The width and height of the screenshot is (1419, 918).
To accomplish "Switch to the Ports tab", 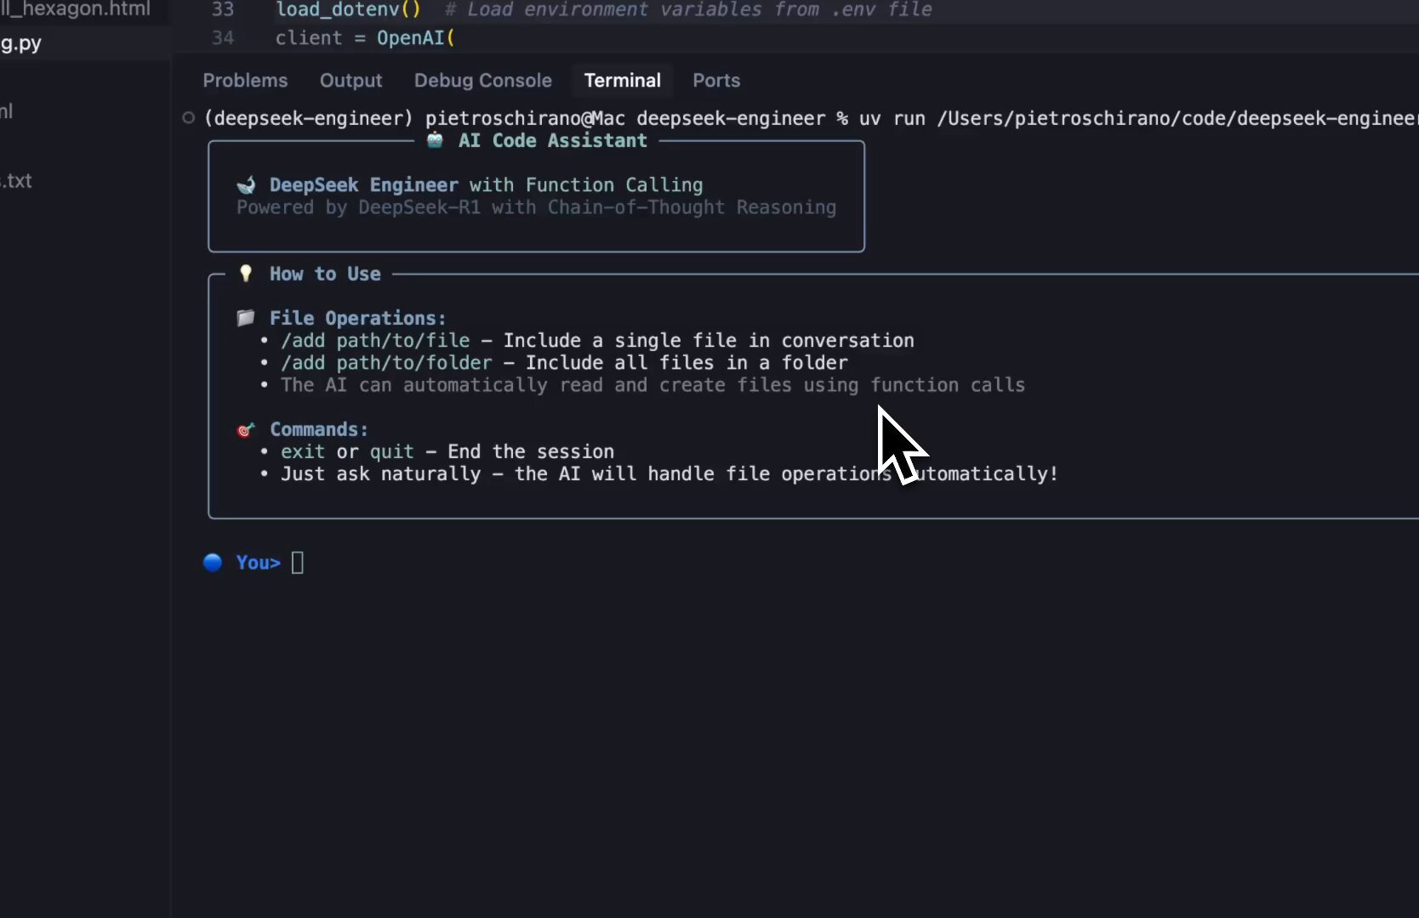I will pyautogui.click(x=716, y=80).
